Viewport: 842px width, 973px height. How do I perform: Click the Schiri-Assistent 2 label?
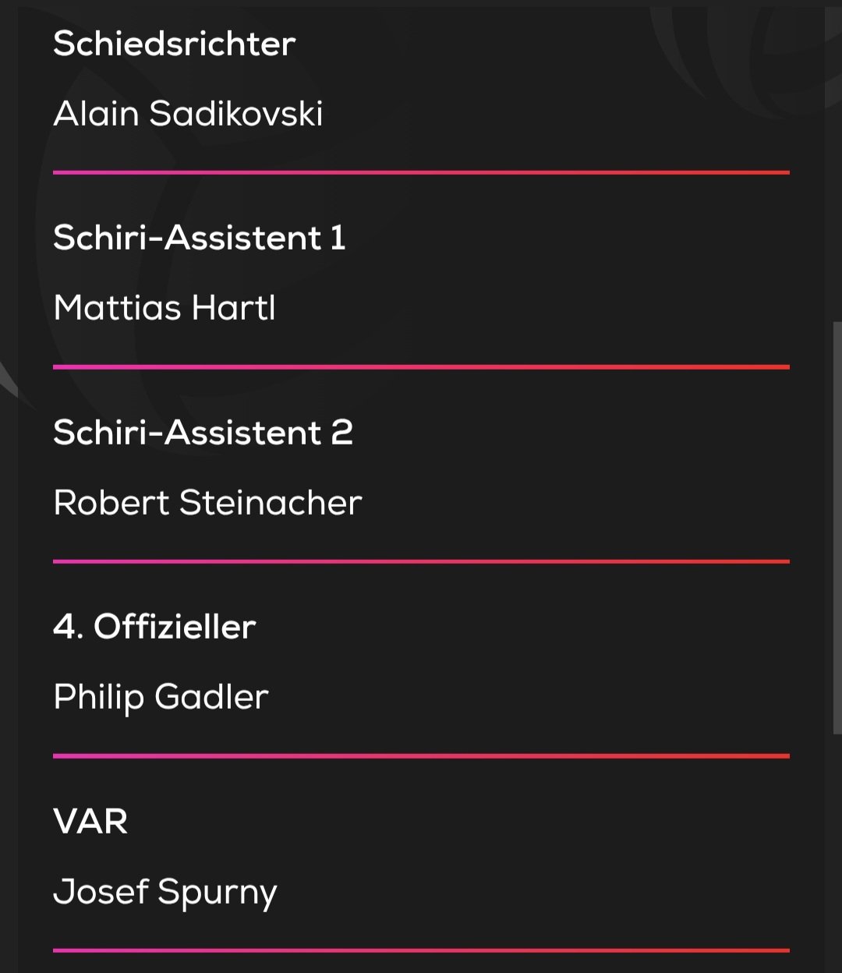coord(203,433)
